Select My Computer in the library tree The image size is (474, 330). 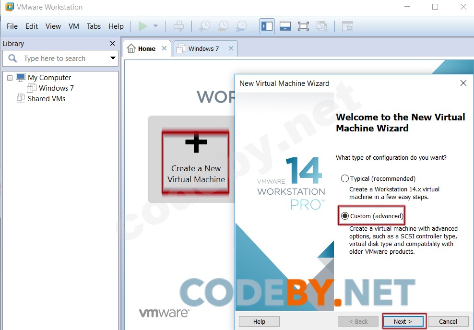[x=49, y=78]
